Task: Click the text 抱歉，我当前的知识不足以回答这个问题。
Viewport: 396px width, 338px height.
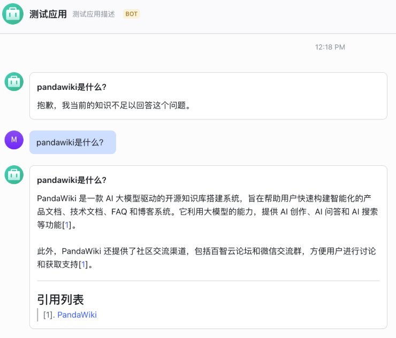Action: [113, 105]
